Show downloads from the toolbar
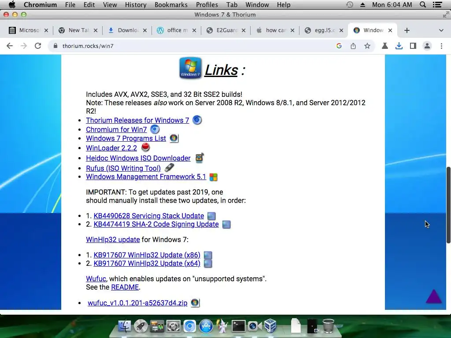Screen dimensions: 451x338 (399, 46)
